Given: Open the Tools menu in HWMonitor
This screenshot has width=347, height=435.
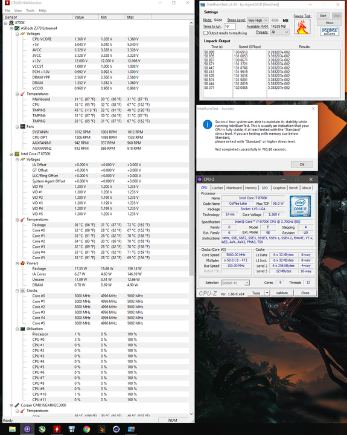Looking at the screenshot, I should [x=30, y=10].
